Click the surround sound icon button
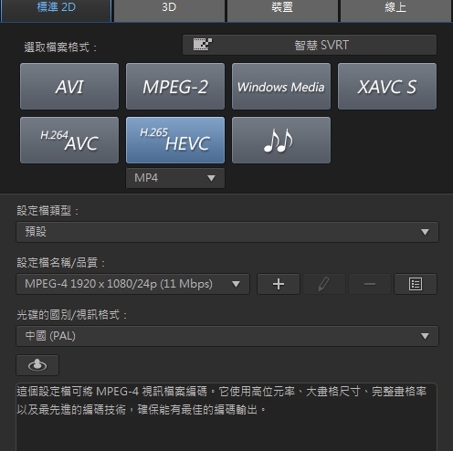Screen dimensions: 453x451 [x=37, y=365]
